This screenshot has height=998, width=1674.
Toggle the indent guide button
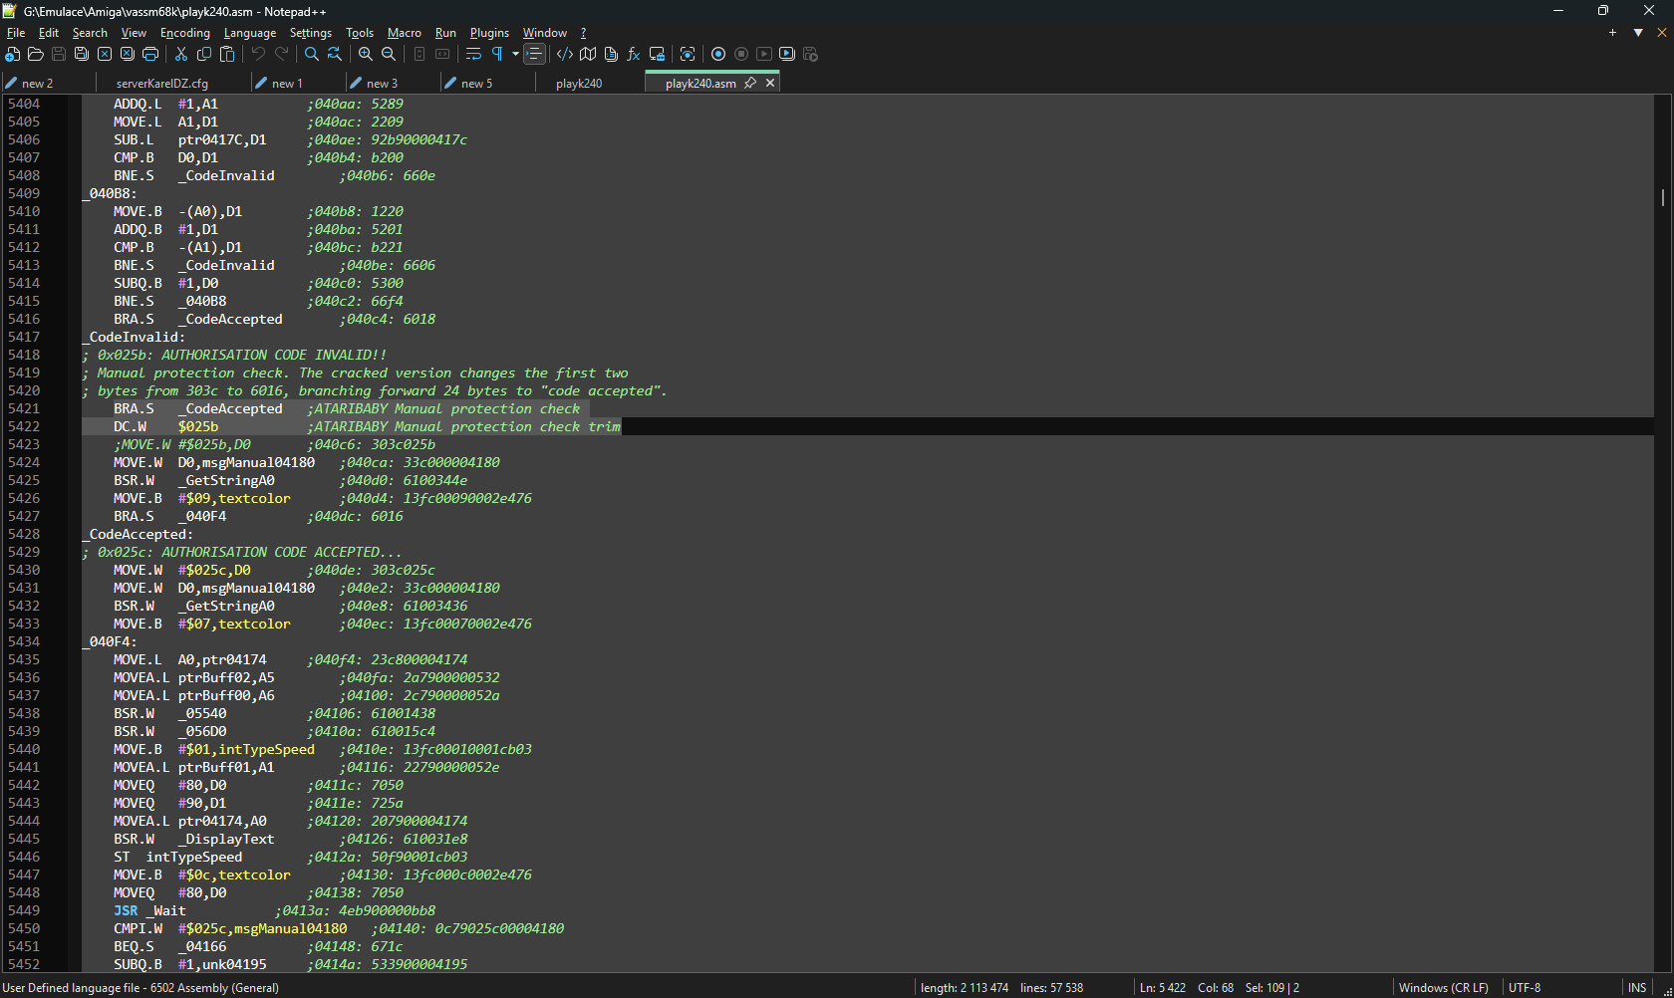(535, 54)
